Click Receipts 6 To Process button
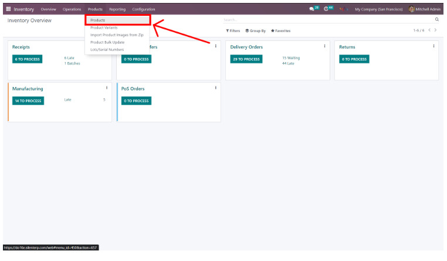The width and height of the screenshot is (447, 261). [28, 59]
